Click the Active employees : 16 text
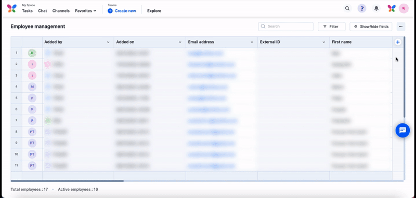Image resolution: width=416 pixels, height=198 pixels. 78,190
